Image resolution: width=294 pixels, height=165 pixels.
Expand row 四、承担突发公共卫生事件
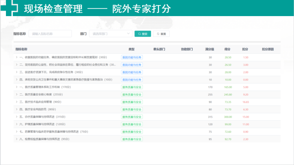click(x=17, y=80)
